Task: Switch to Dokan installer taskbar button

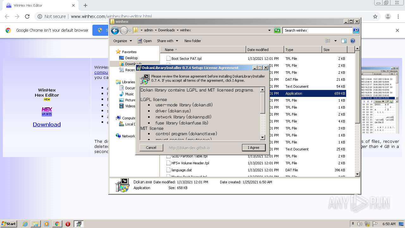Action: click(x=78, y=224)
